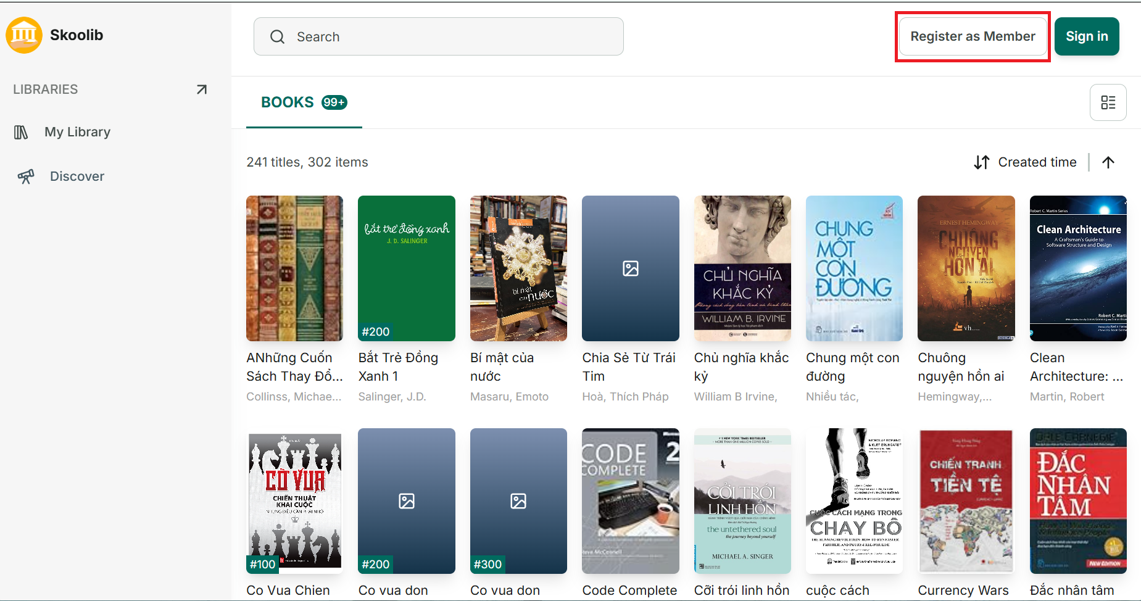Select the BOOKS tab

(x=304, y=102)
